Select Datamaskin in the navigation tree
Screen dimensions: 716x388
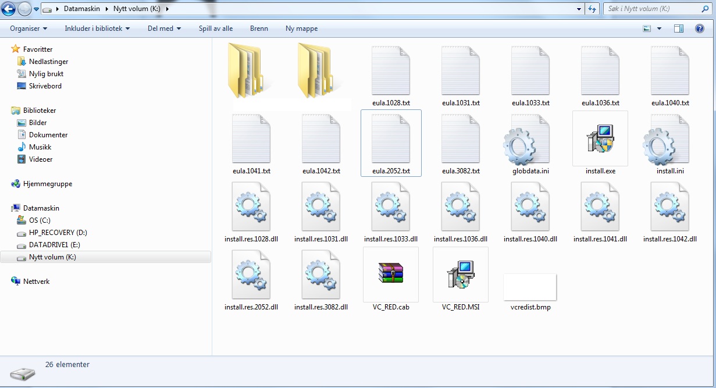click(41, 208)
